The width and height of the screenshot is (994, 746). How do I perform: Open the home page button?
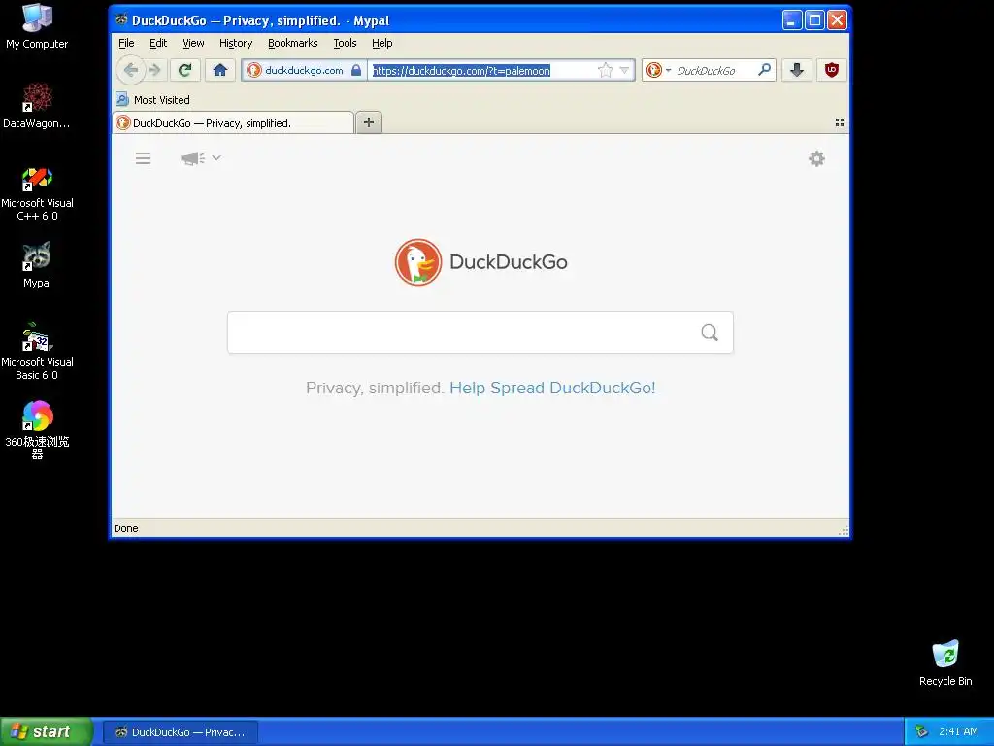point(220,70)
